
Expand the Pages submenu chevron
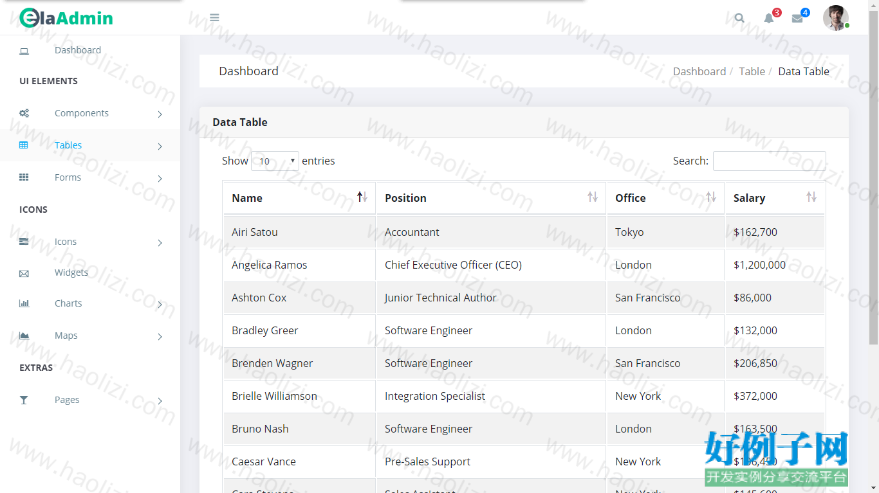pyautogui.click(x=160, y=401)
